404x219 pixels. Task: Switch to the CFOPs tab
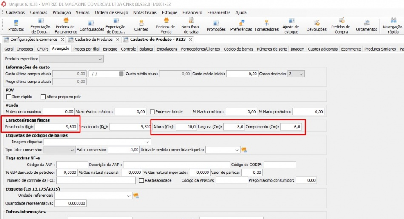tap(43, 49)
